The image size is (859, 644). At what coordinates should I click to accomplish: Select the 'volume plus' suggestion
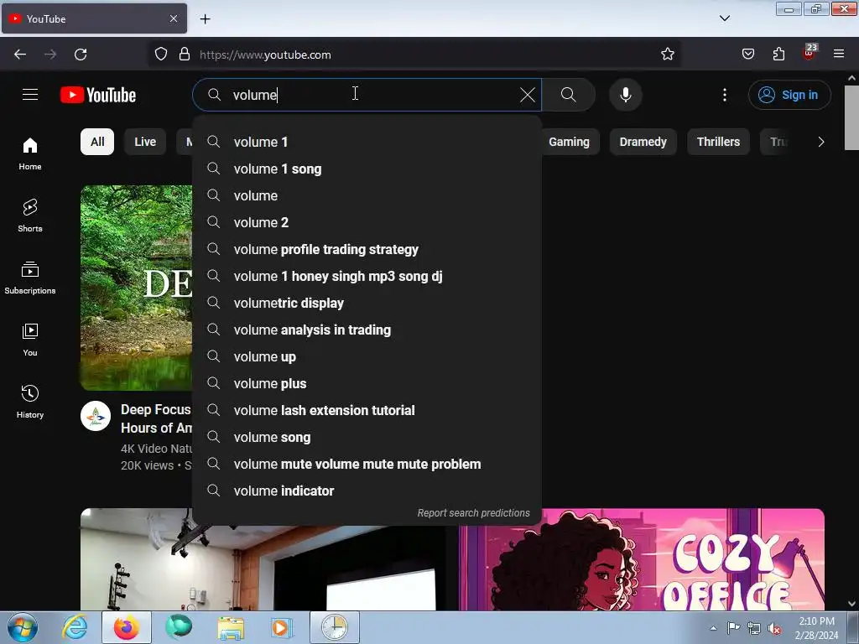(367, 383)
